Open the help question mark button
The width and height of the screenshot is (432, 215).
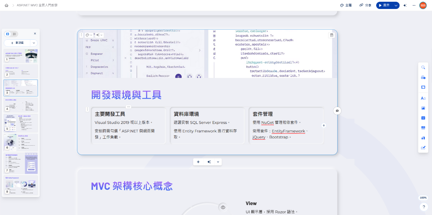(x=424, y=207)
